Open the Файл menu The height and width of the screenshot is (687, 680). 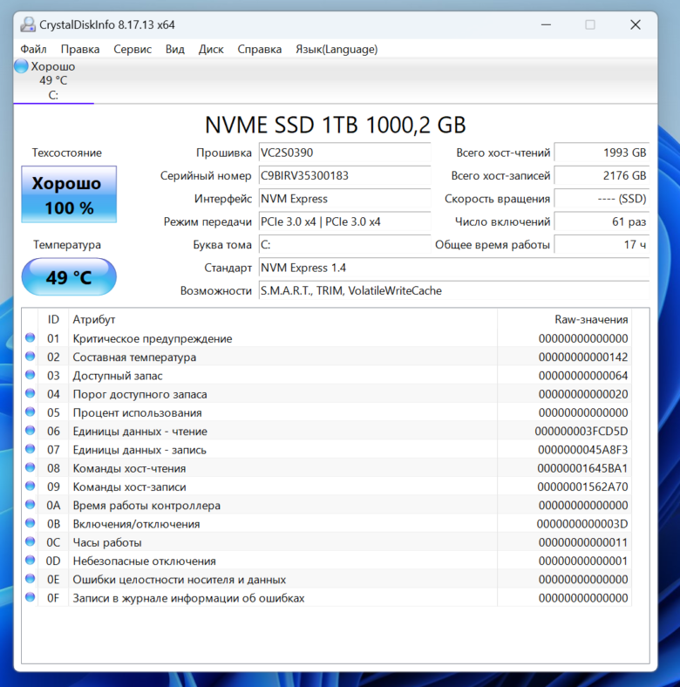click(33, 49)
